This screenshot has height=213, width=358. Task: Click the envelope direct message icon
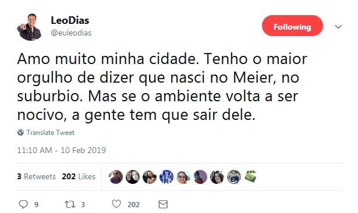[x=163, y=204]
